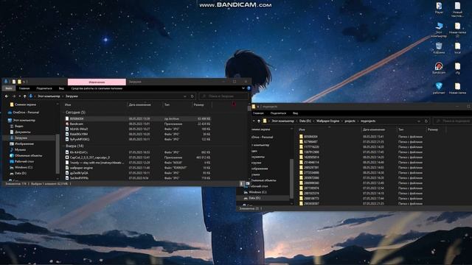This screenshot has width=472, height=265.
Task: Refresh the myprojects folder listing
Action: (x=426, y=121)
